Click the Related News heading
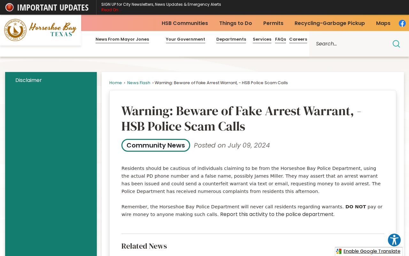409x256 pixels. [x=144, y=246]
